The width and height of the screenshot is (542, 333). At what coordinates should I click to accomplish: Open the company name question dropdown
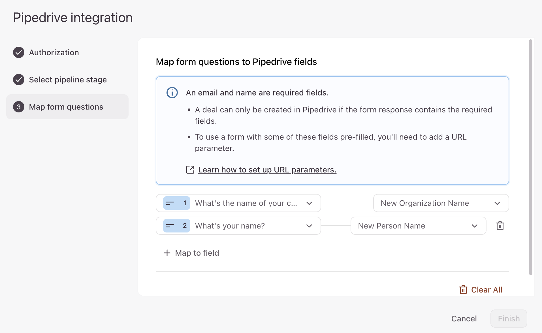[x=238, y=203]
